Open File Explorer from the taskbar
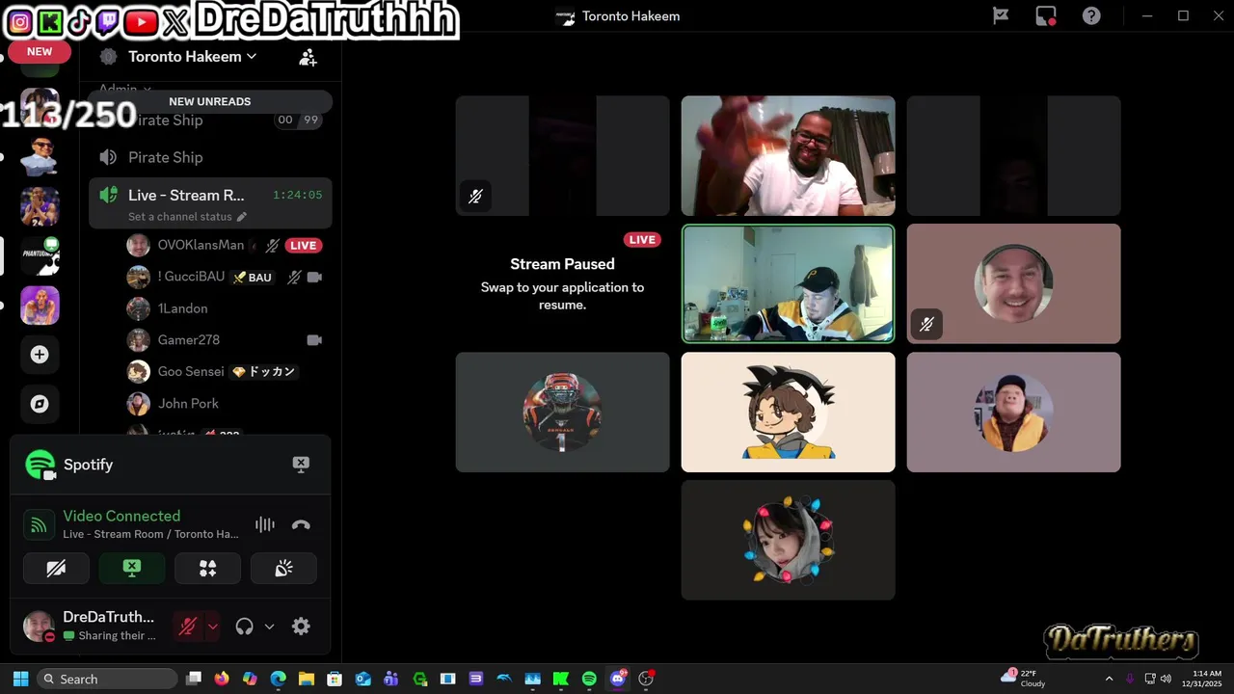 coord(307,679)
